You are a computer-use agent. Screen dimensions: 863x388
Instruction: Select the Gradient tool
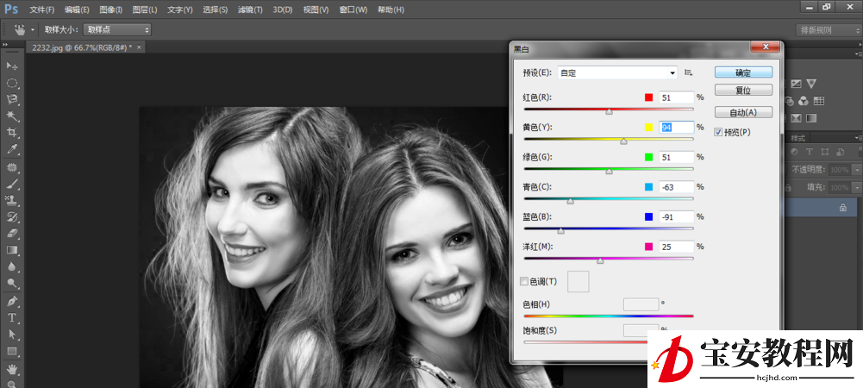12,250
